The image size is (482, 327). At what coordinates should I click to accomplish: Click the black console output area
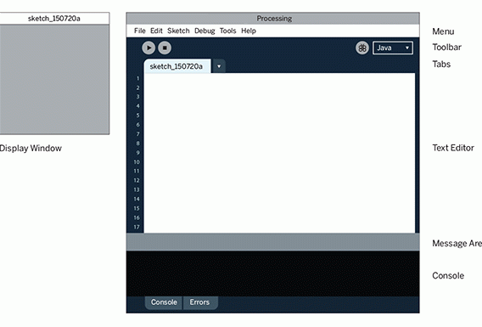(272, 273)
